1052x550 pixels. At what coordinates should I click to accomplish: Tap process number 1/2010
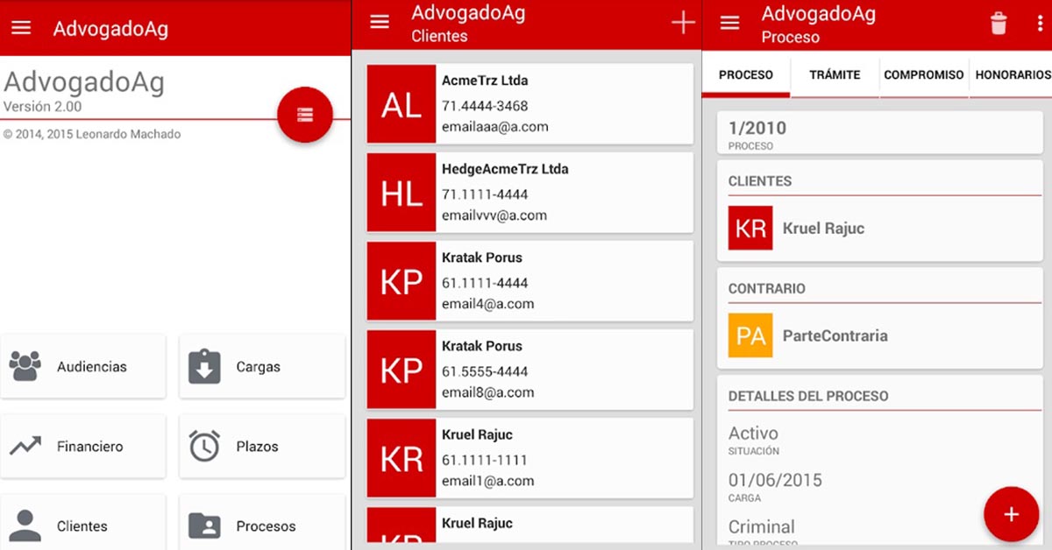[x=757, y=128]
